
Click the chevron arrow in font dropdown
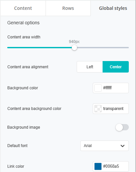click(x=123, y=146)
